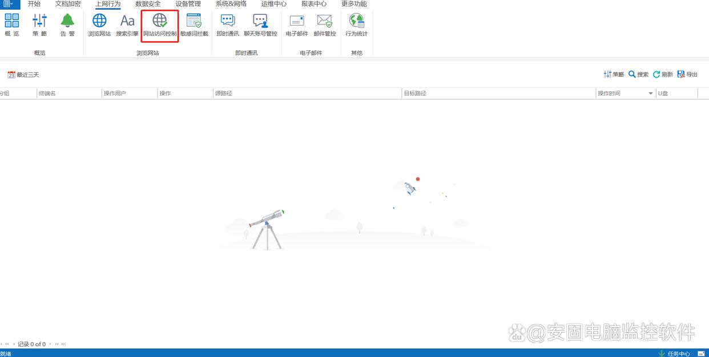The image size is (709, 357).
Task: Open the 运维中心 tab
Action: tap(274, 3)
